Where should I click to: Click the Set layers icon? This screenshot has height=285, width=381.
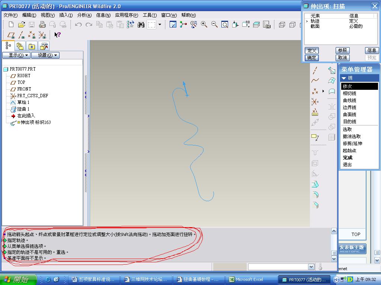coord(256,24)
